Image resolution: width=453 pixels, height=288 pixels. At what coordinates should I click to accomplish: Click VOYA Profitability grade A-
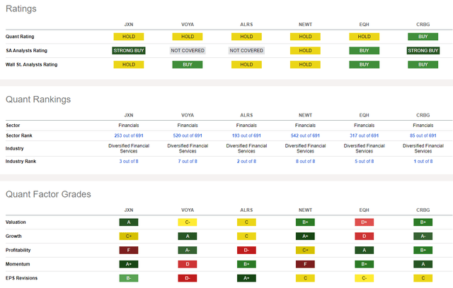tap(188, 250)
